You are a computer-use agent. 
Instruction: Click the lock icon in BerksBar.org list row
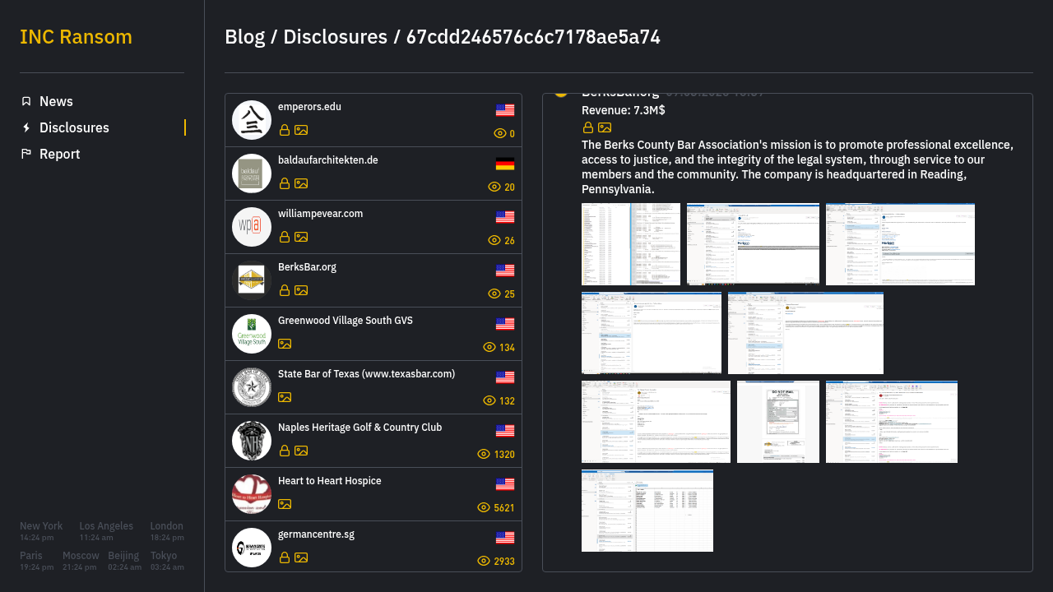point(285,290)
